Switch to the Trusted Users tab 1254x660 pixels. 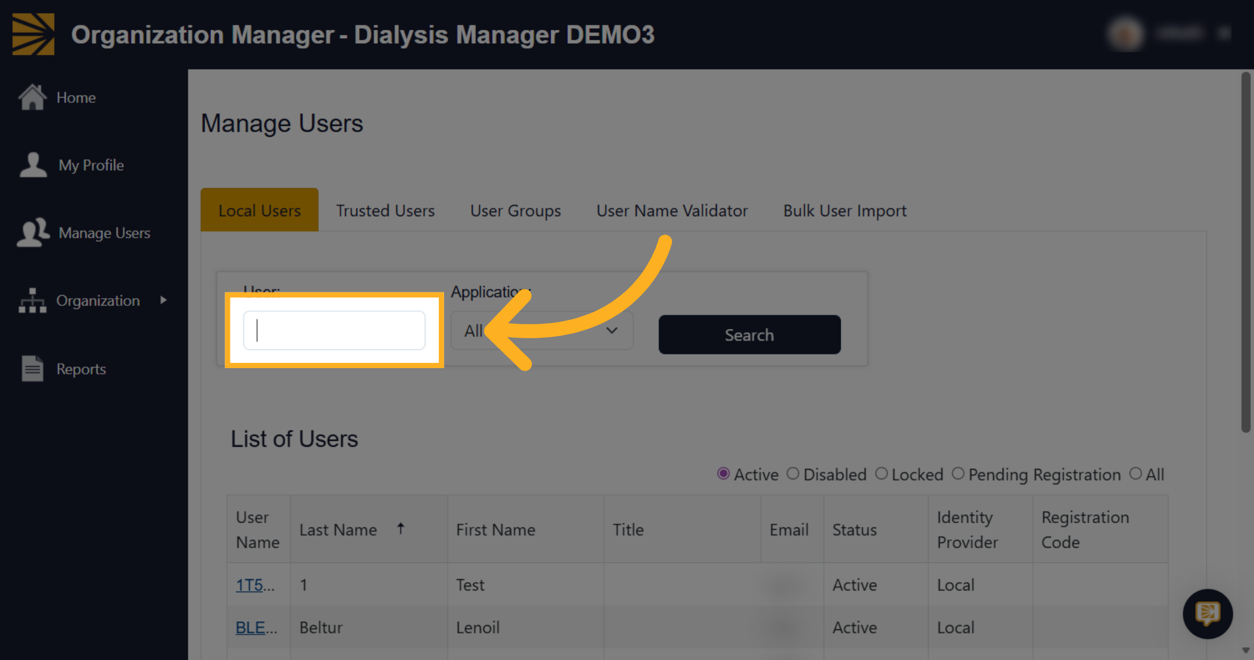(385, 210)
